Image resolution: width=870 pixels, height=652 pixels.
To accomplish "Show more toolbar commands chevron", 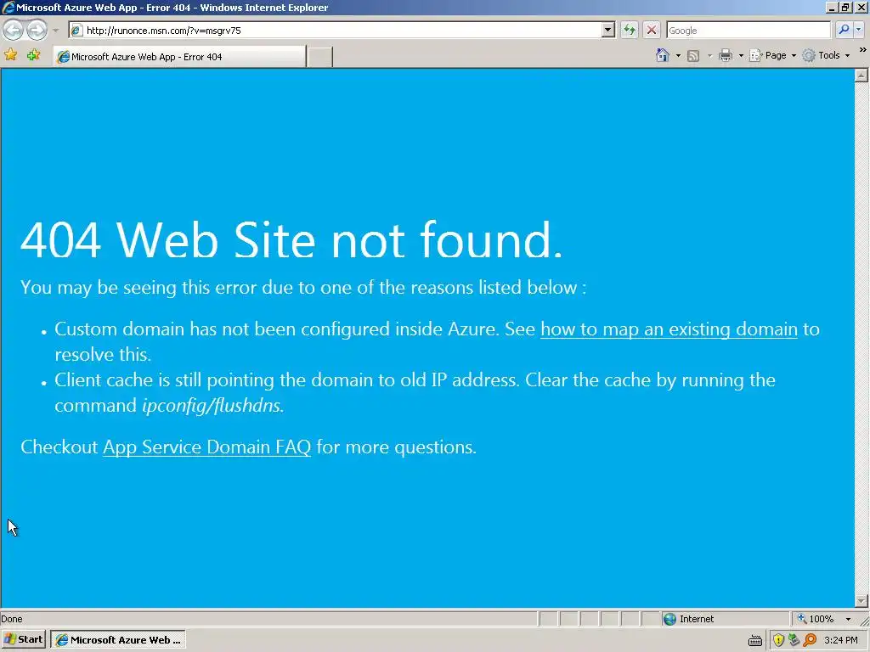I will [x=863, y=50].
